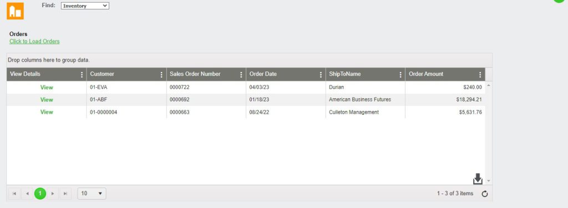View details for American Business Futures order
Viewport: 568px width, 208px height.
pyautogui.click(x=47, y=100)
